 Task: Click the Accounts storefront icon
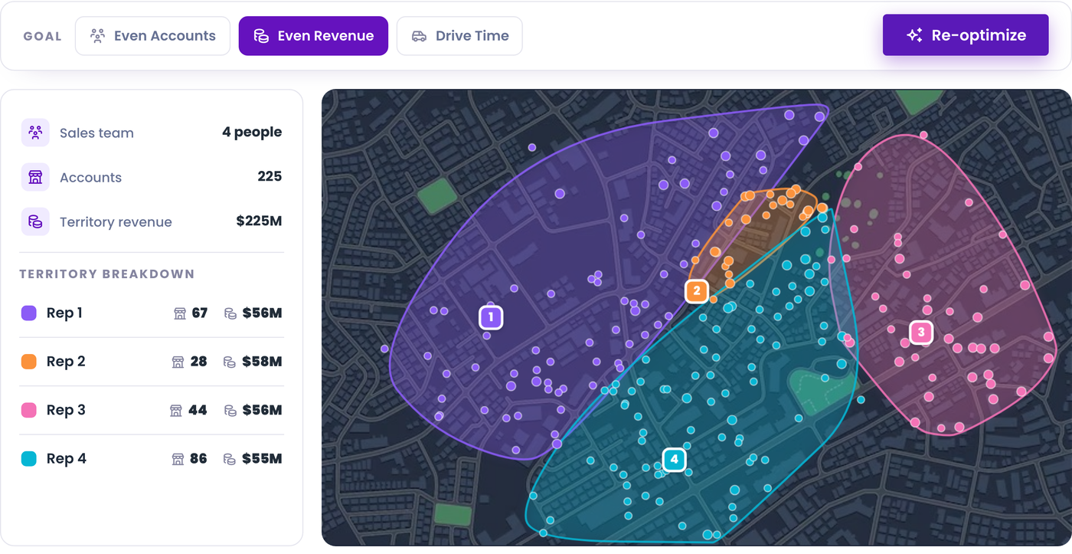click(35, 177)
